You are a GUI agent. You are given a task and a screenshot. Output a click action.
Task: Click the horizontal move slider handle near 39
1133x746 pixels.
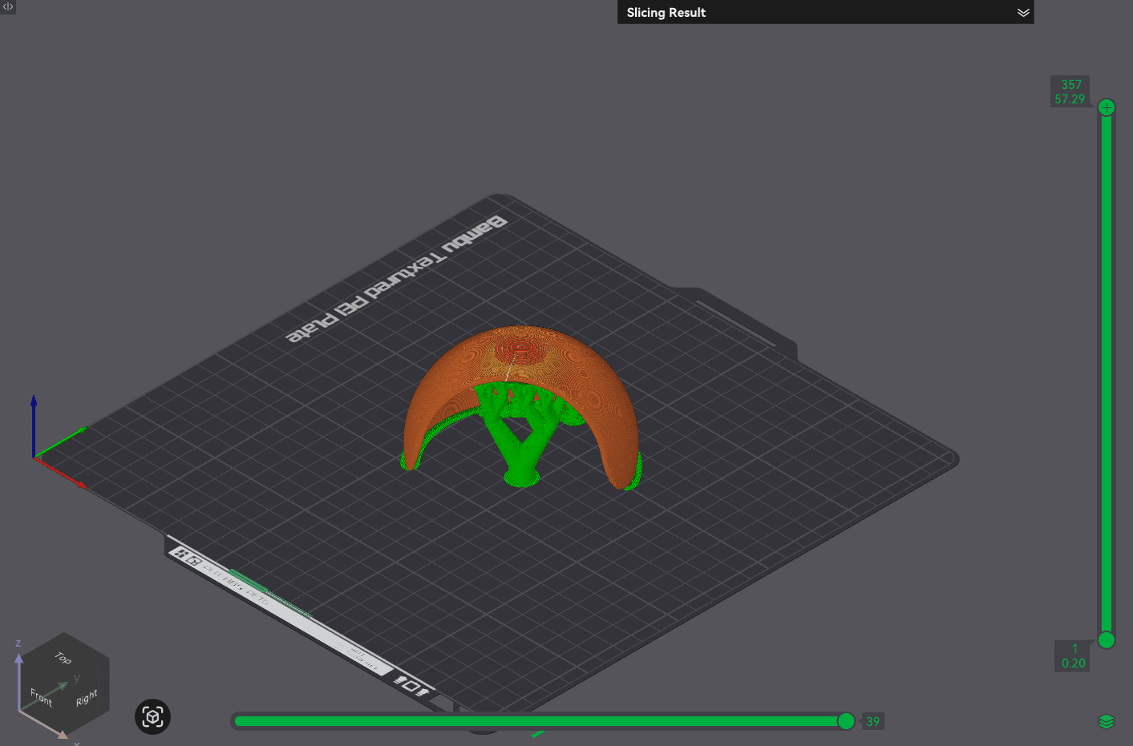point(846,721)
